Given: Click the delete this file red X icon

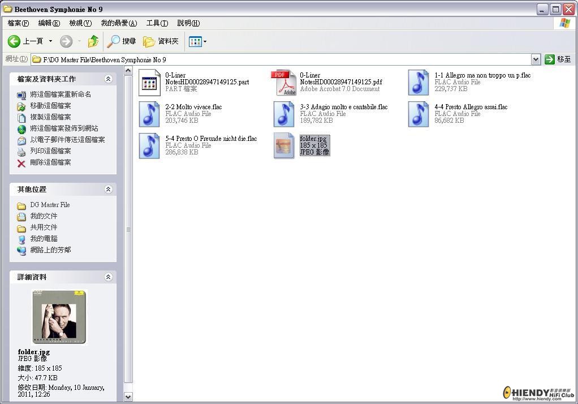Looking at the screenshot, I should 21,163.
